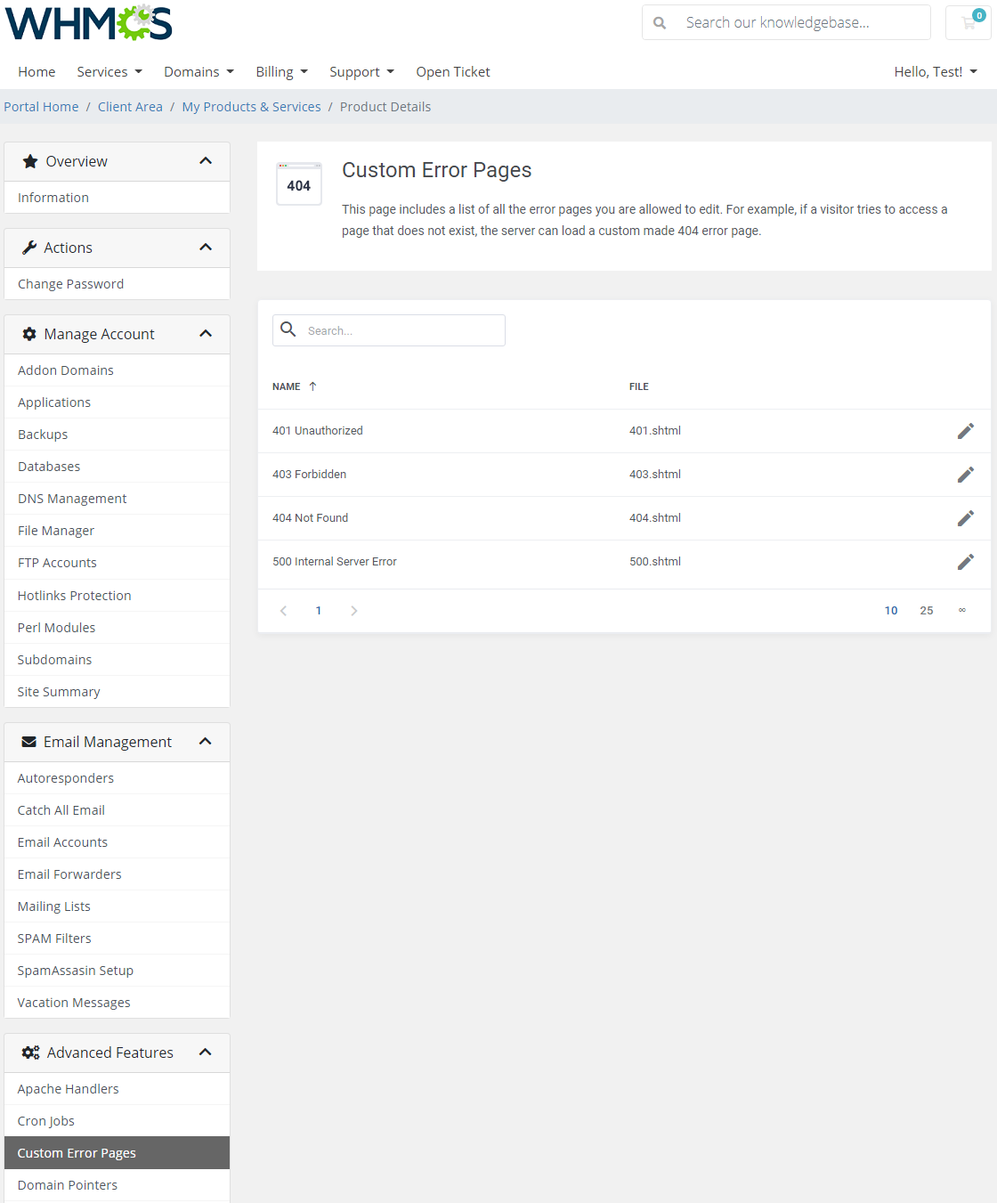
Task: Open Hotlinks Protection in the sidebar
Action: [x=117, y=596]
